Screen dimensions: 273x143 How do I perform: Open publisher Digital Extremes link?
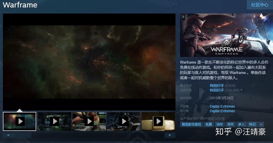tap(222, 111)
